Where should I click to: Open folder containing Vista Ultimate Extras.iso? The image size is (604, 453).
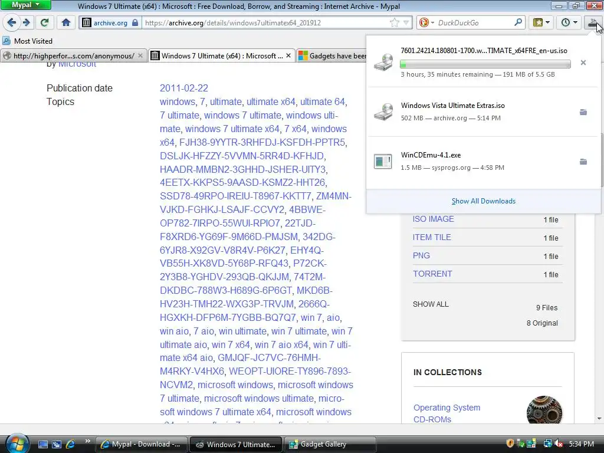[x=583, y=112]
